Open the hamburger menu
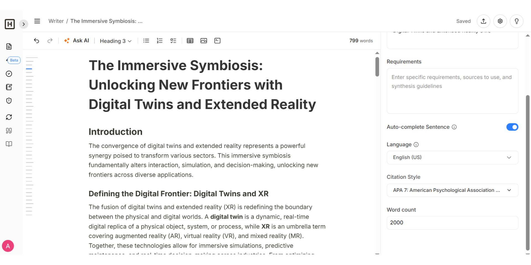Screen dimensions: 531x265 coord(37,21)
